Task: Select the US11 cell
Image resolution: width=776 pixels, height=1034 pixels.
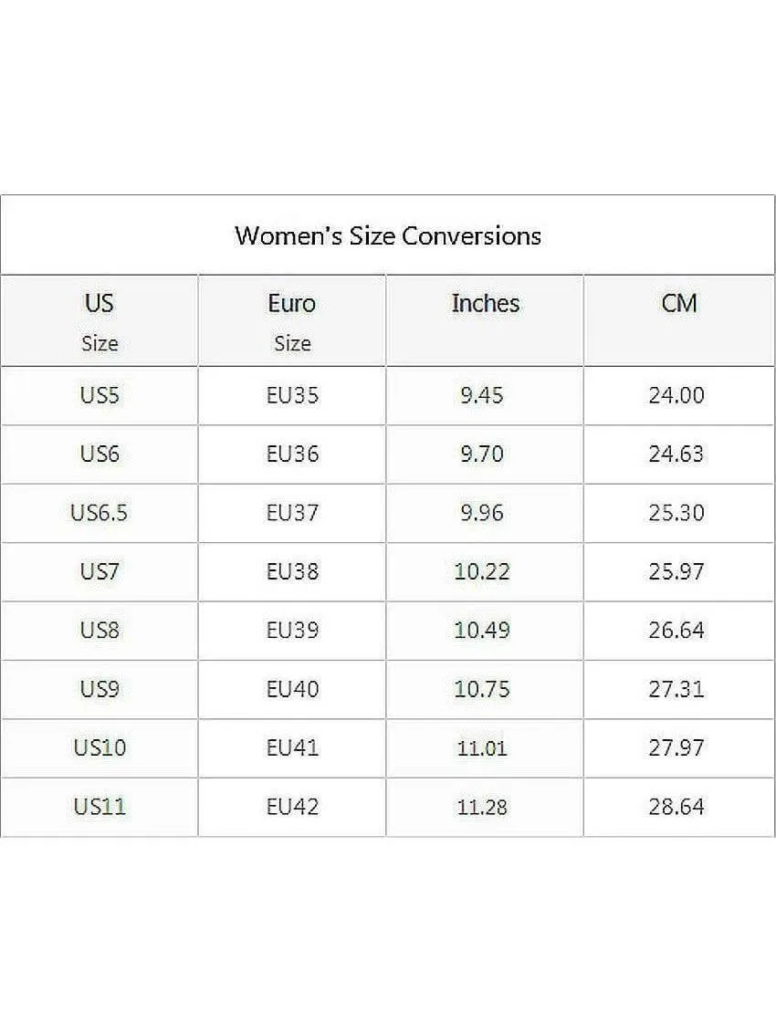Action: pos(99,807)
